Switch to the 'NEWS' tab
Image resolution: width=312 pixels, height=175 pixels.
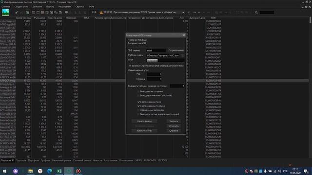click(x=138, y=160)
